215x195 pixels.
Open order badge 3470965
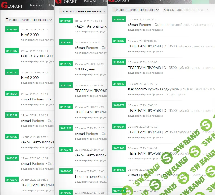[x=66, y=171]
